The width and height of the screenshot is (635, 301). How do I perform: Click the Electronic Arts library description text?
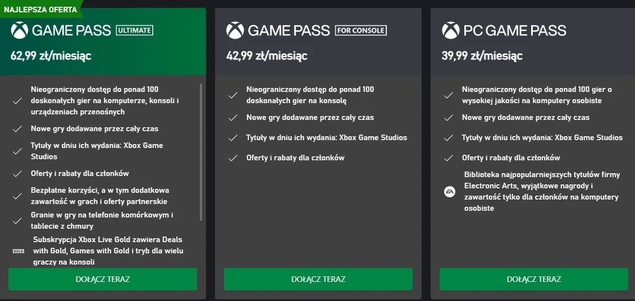click(x=541, y=191)
